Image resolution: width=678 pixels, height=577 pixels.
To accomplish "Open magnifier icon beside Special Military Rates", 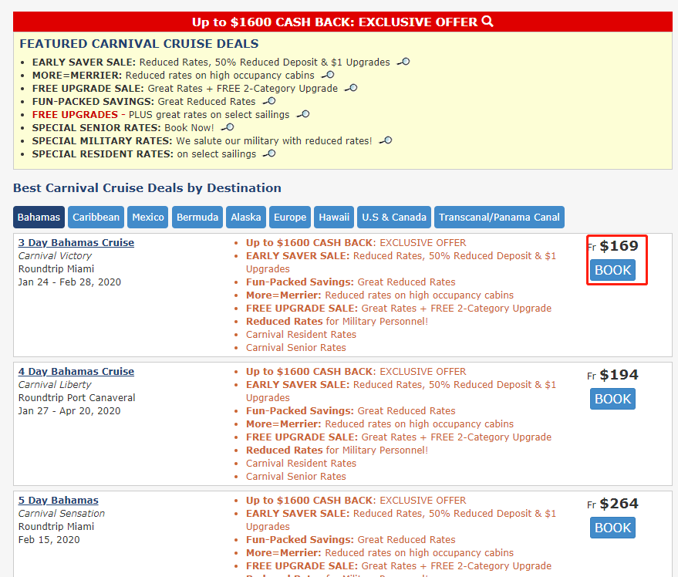I will (x=386, y=140).
